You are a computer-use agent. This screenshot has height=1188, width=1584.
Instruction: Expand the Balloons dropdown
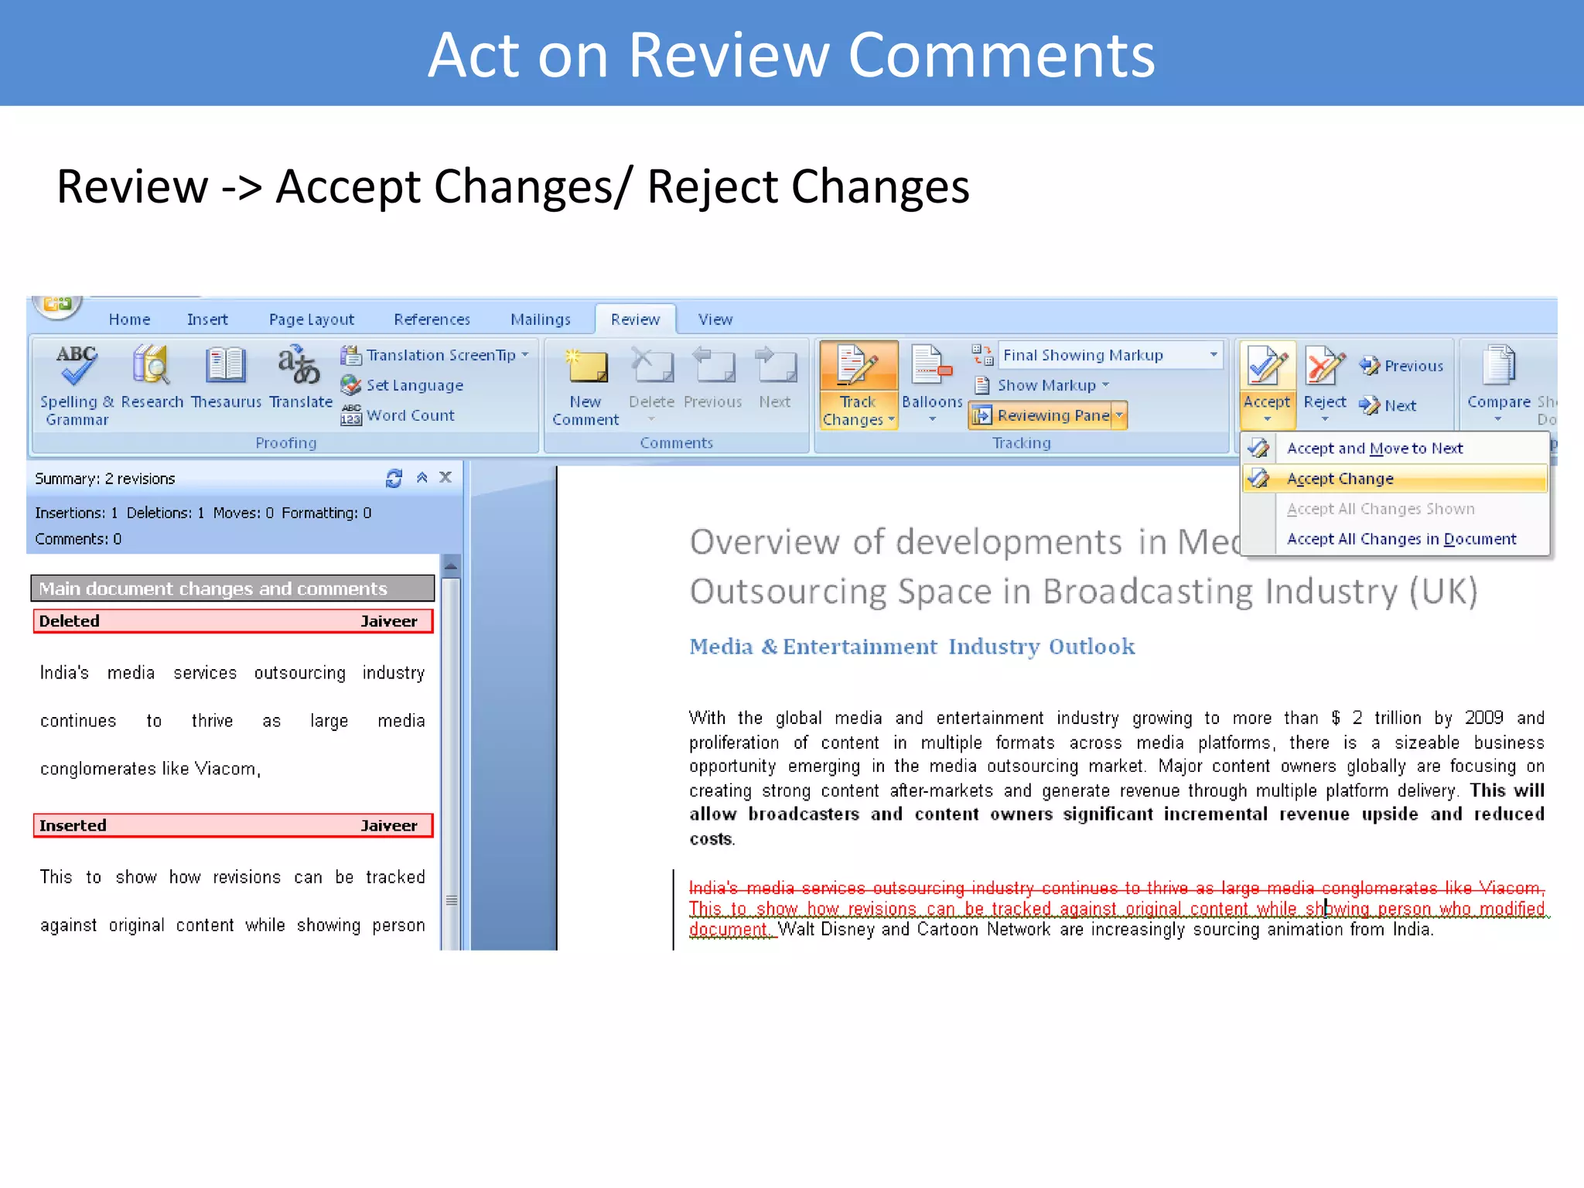(932, 406)
